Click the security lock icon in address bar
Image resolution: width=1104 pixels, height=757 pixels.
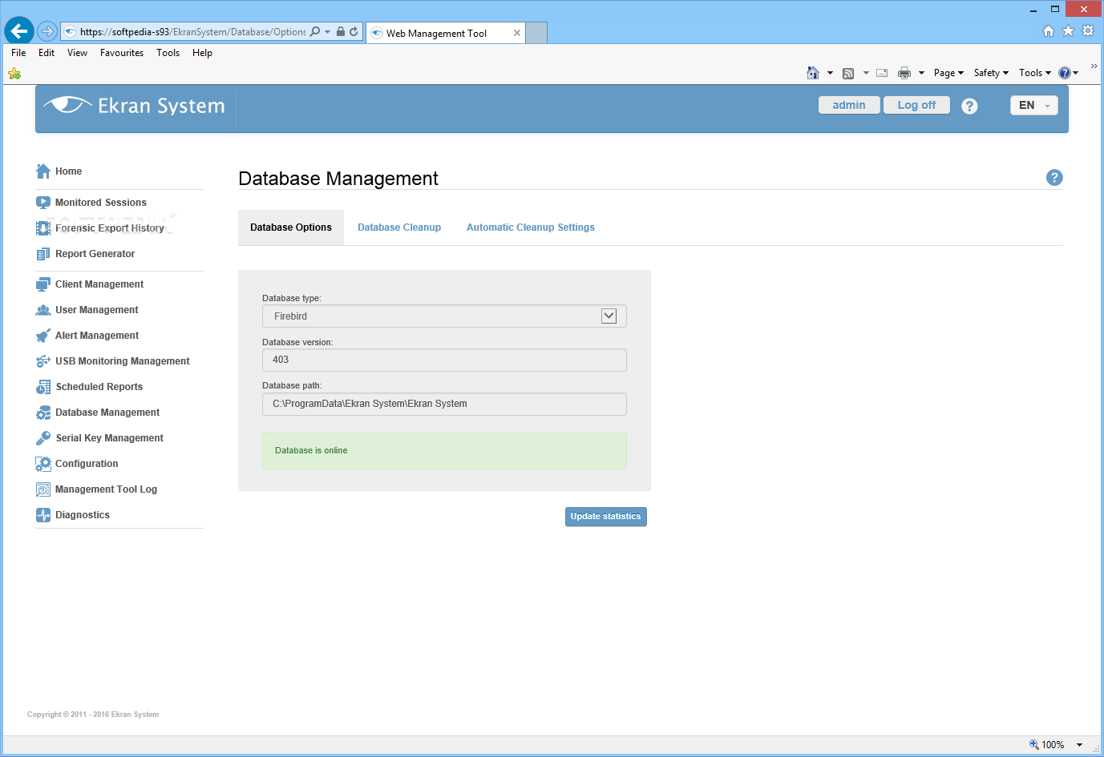coord(341,32)
